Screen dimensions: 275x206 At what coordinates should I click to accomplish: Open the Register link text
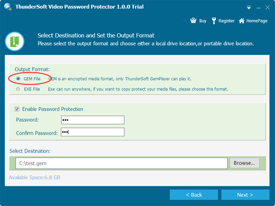tap(226, 21)
